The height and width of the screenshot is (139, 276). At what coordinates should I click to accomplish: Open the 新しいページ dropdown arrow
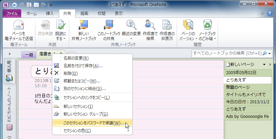pos(264,65)
